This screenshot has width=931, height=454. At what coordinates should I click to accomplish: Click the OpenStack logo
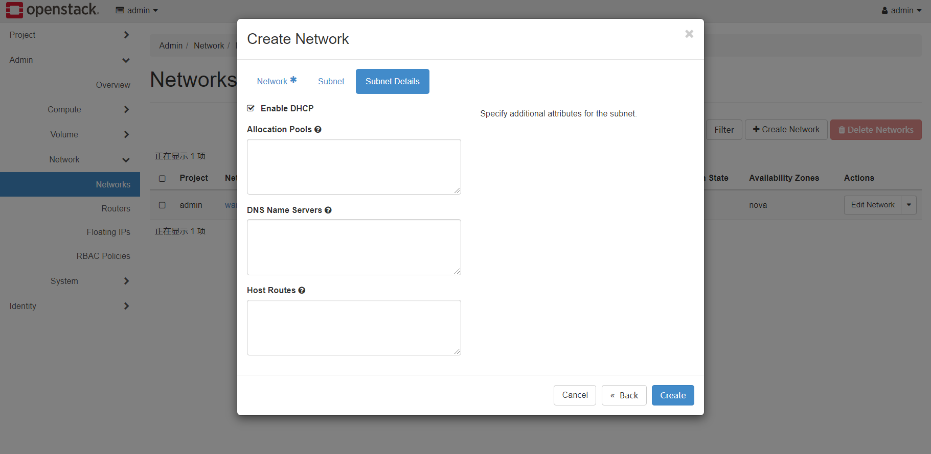52,10
